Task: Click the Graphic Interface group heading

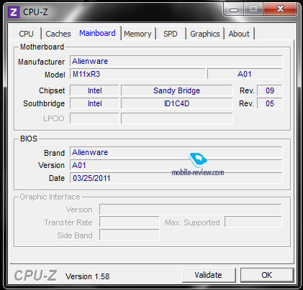Action: tap(50, 197)
